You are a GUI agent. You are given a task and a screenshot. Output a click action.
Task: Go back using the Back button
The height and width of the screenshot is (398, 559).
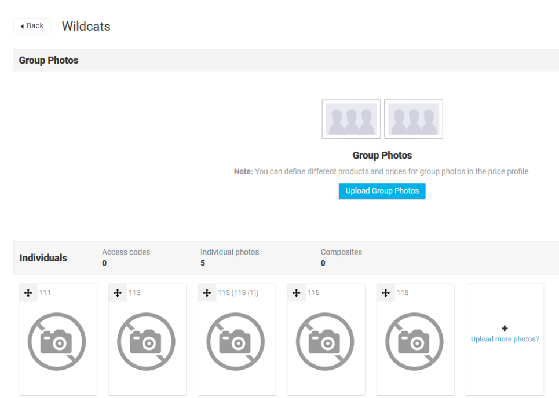click(x=32, y=26)
